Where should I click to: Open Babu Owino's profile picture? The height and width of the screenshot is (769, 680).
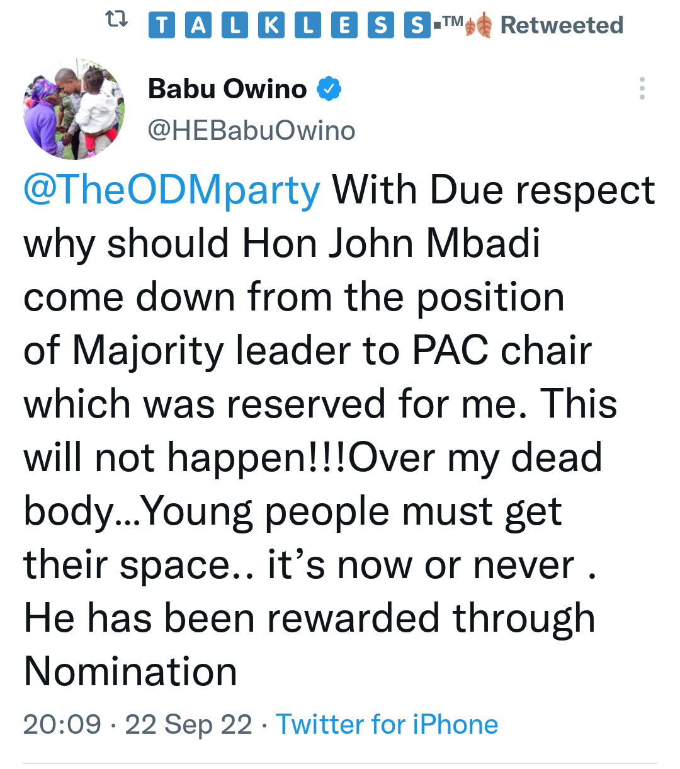coord(74,109)
